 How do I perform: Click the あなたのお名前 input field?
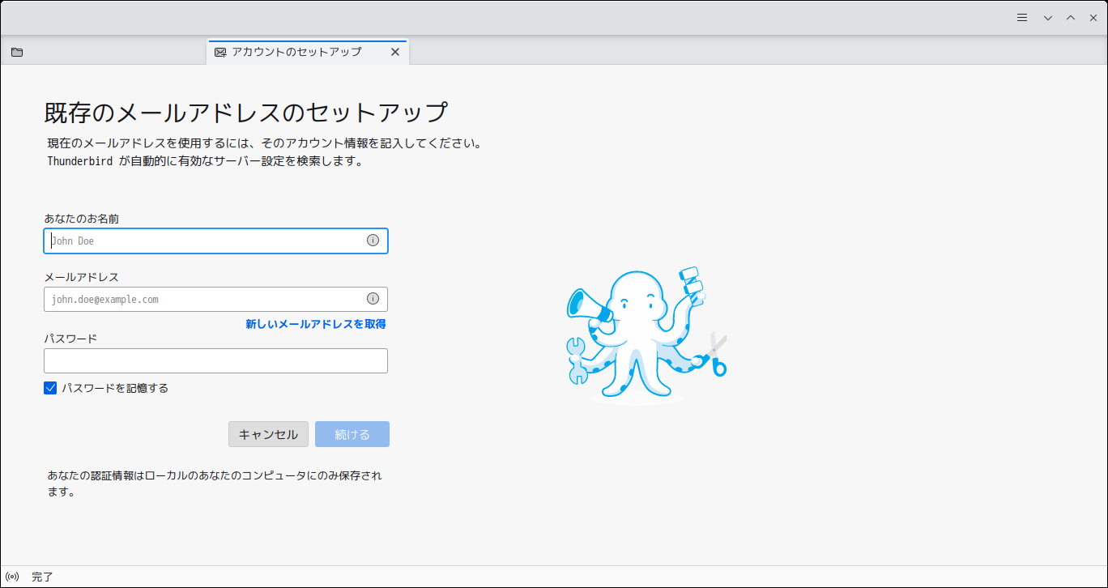[215, 241]
